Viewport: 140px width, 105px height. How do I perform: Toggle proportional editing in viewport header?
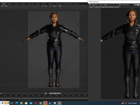(x=60, y=6)
